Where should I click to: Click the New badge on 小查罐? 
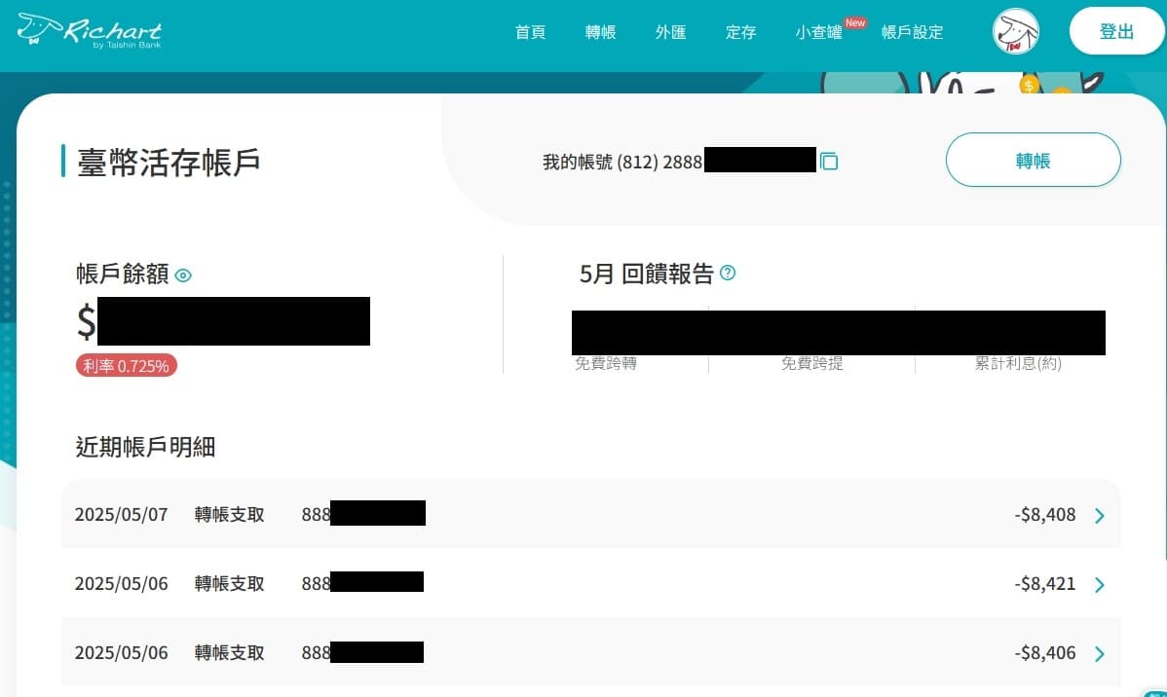tap(855, 23)
